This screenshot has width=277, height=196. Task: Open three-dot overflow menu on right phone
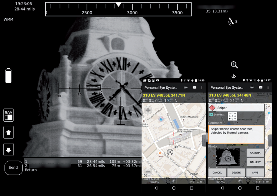click(x=268, y=88)
